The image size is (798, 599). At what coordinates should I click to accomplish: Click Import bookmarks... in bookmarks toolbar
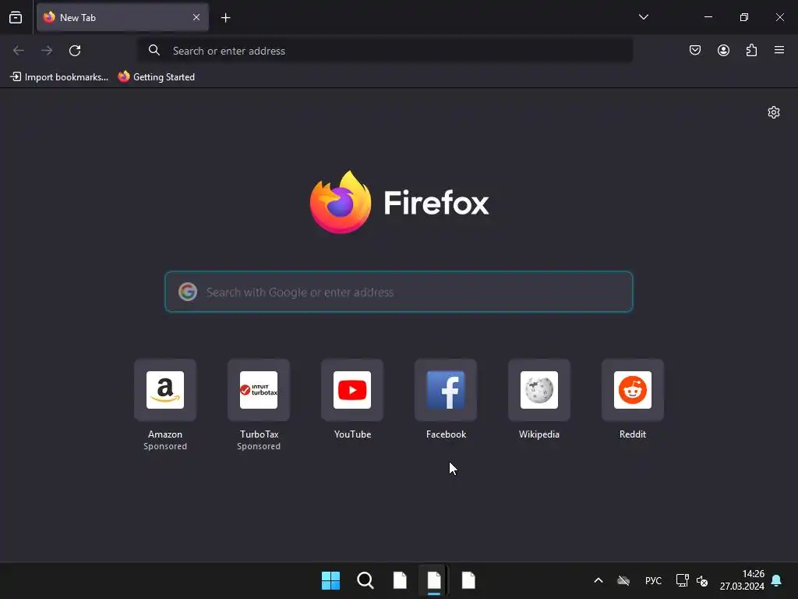(x=59, y=77)
